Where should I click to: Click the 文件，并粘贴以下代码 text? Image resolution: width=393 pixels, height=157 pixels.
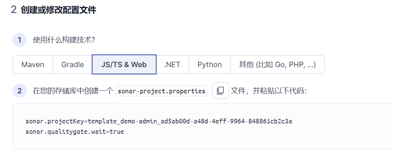(269, 91)
